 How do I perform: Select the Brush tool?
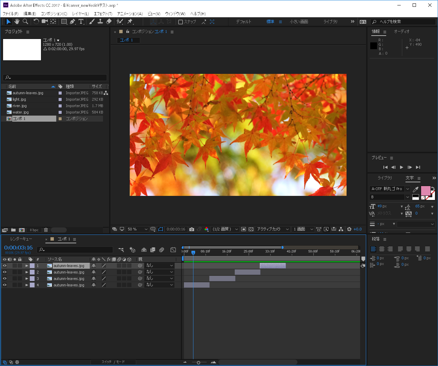pos(92,22)
